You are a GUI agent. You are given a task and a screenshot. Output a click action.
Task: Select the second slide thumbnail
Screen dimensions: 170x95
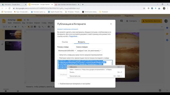tap(13, 46)
